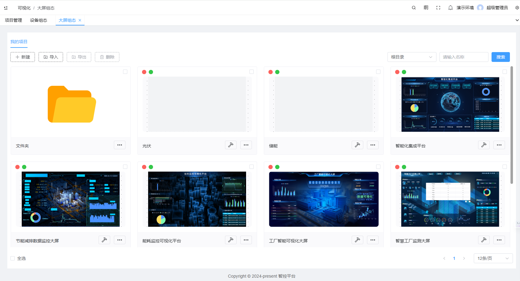Switch to the 项目管理 tab
This screenshot has height=281, width=520.
[x=13, y=20]
